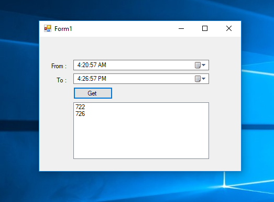Select PM in the To time field
This screenshot has height=202, width=274.
coord(102,79)
